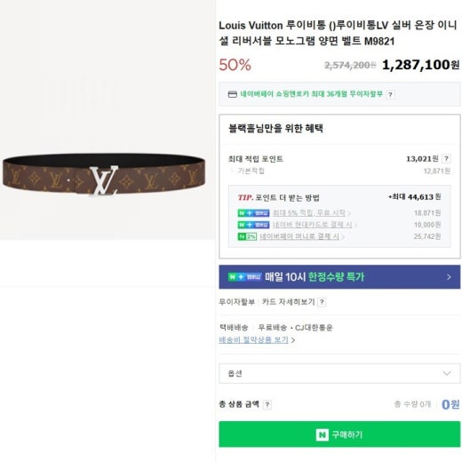Open 네이버페이 머니로 결제 시 link

tap(299, 236)
